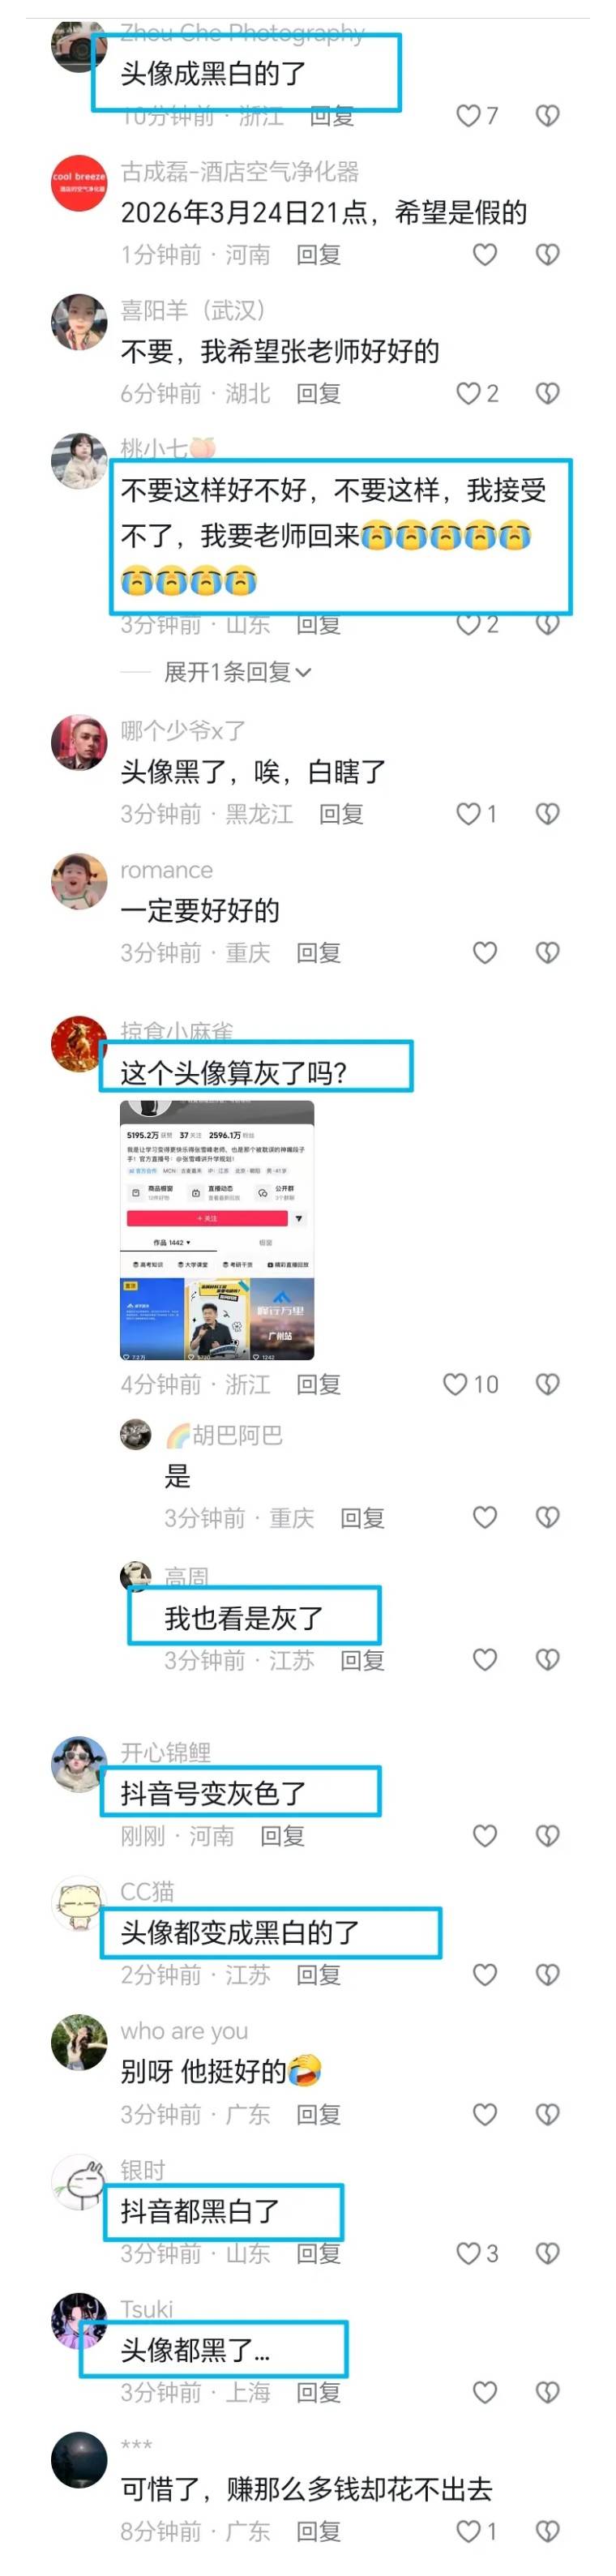The image size is (616, 2576).
Task: Like the comment by 古成磊-酒店空气净化器
Action: tap(485, 255)
